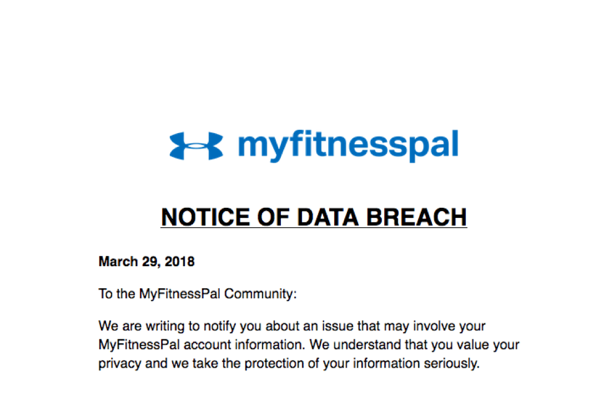
Task: Click the Under Armour logo icon
Action: pos(196,146)
